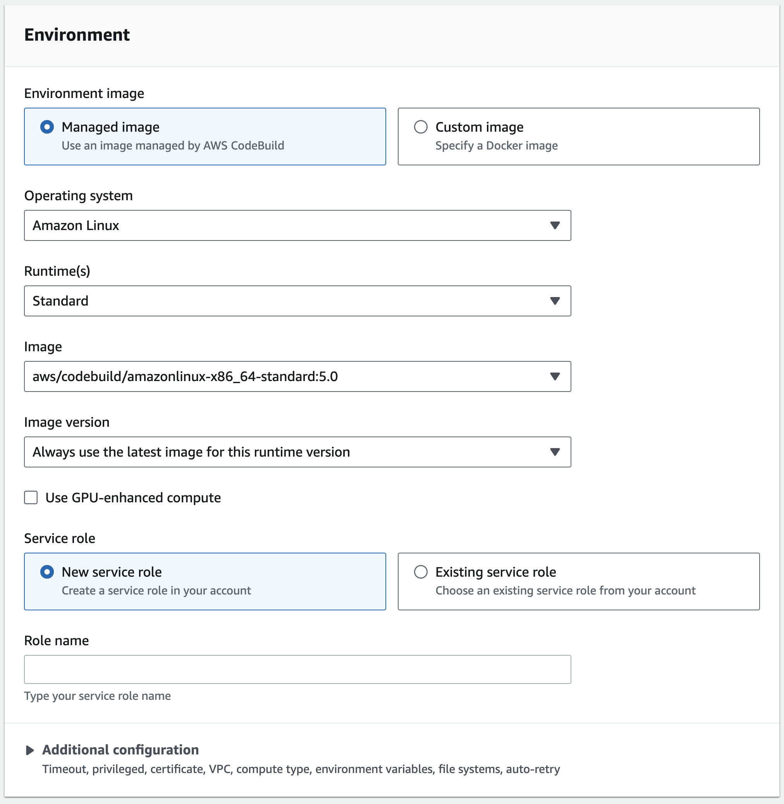
Task: Click the Runtime(s) dropdown arrow icon
Action: 555,301
